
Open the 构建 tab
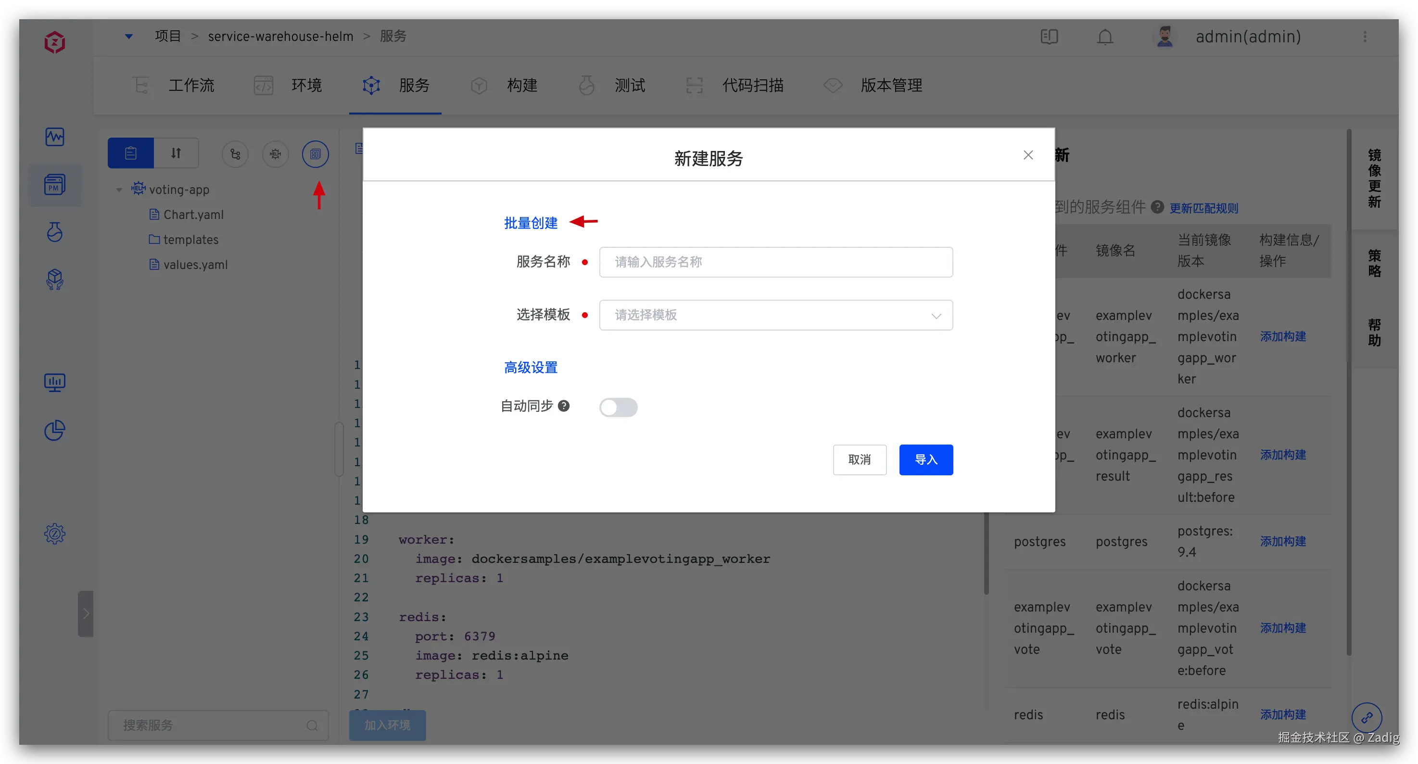coord(503,85)
